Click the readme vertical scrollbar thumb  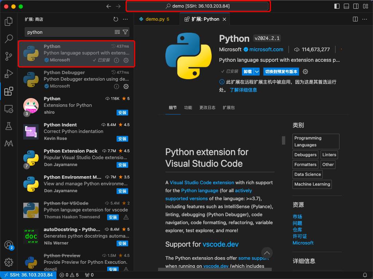(283, 140)
